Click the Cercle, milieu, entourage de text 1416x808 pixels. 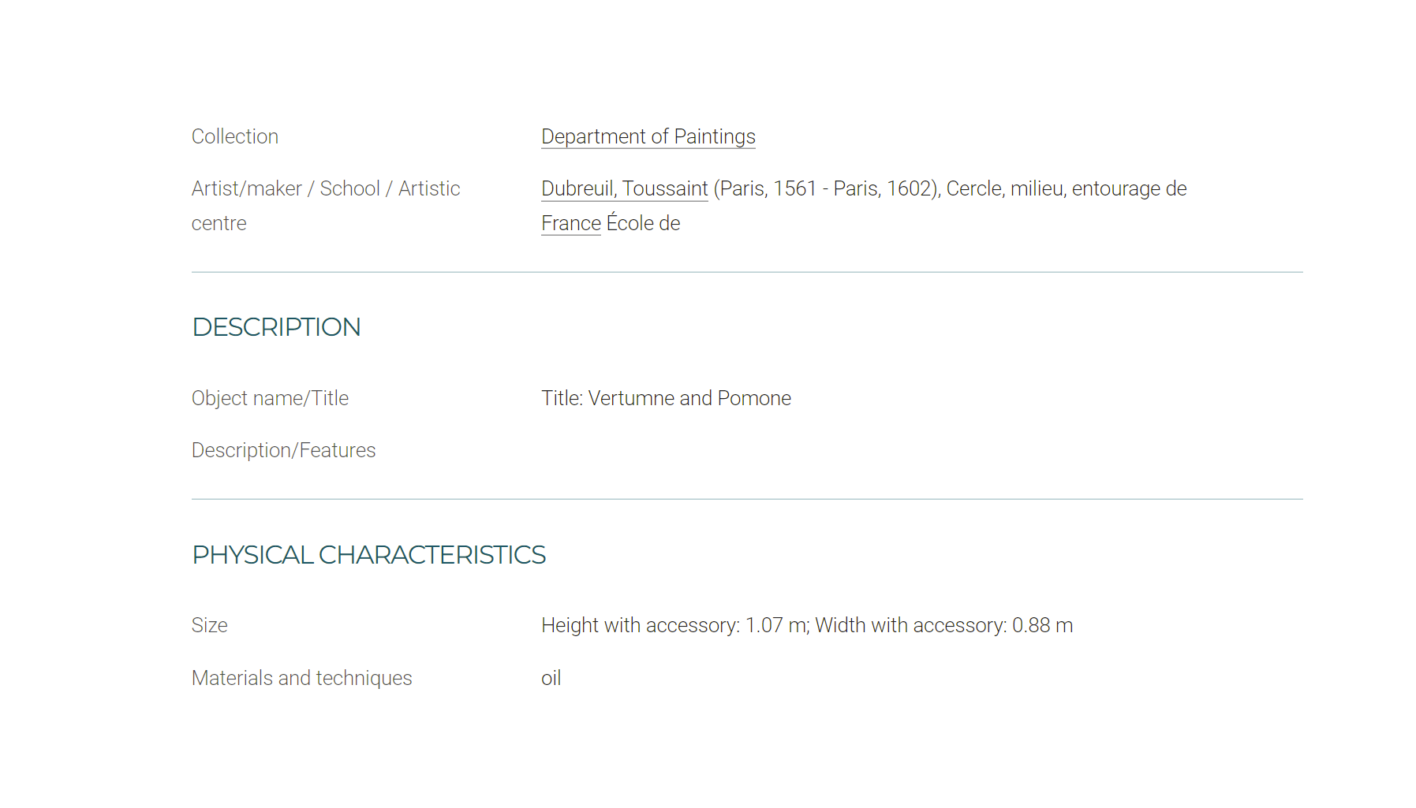pyautogui.click(x=1067, y=188)
